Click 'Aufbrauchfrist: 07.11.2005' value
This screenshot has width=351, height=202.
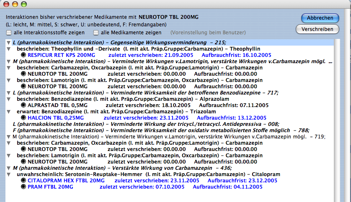point(234,105)
